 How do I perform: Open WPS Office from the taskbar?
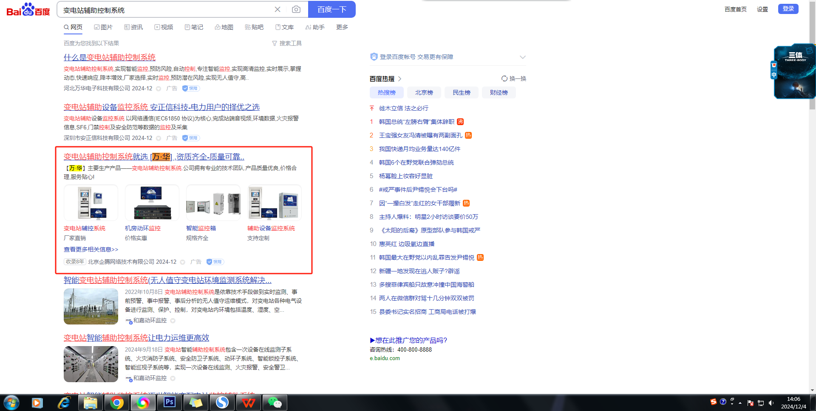(x=248, y=402)
